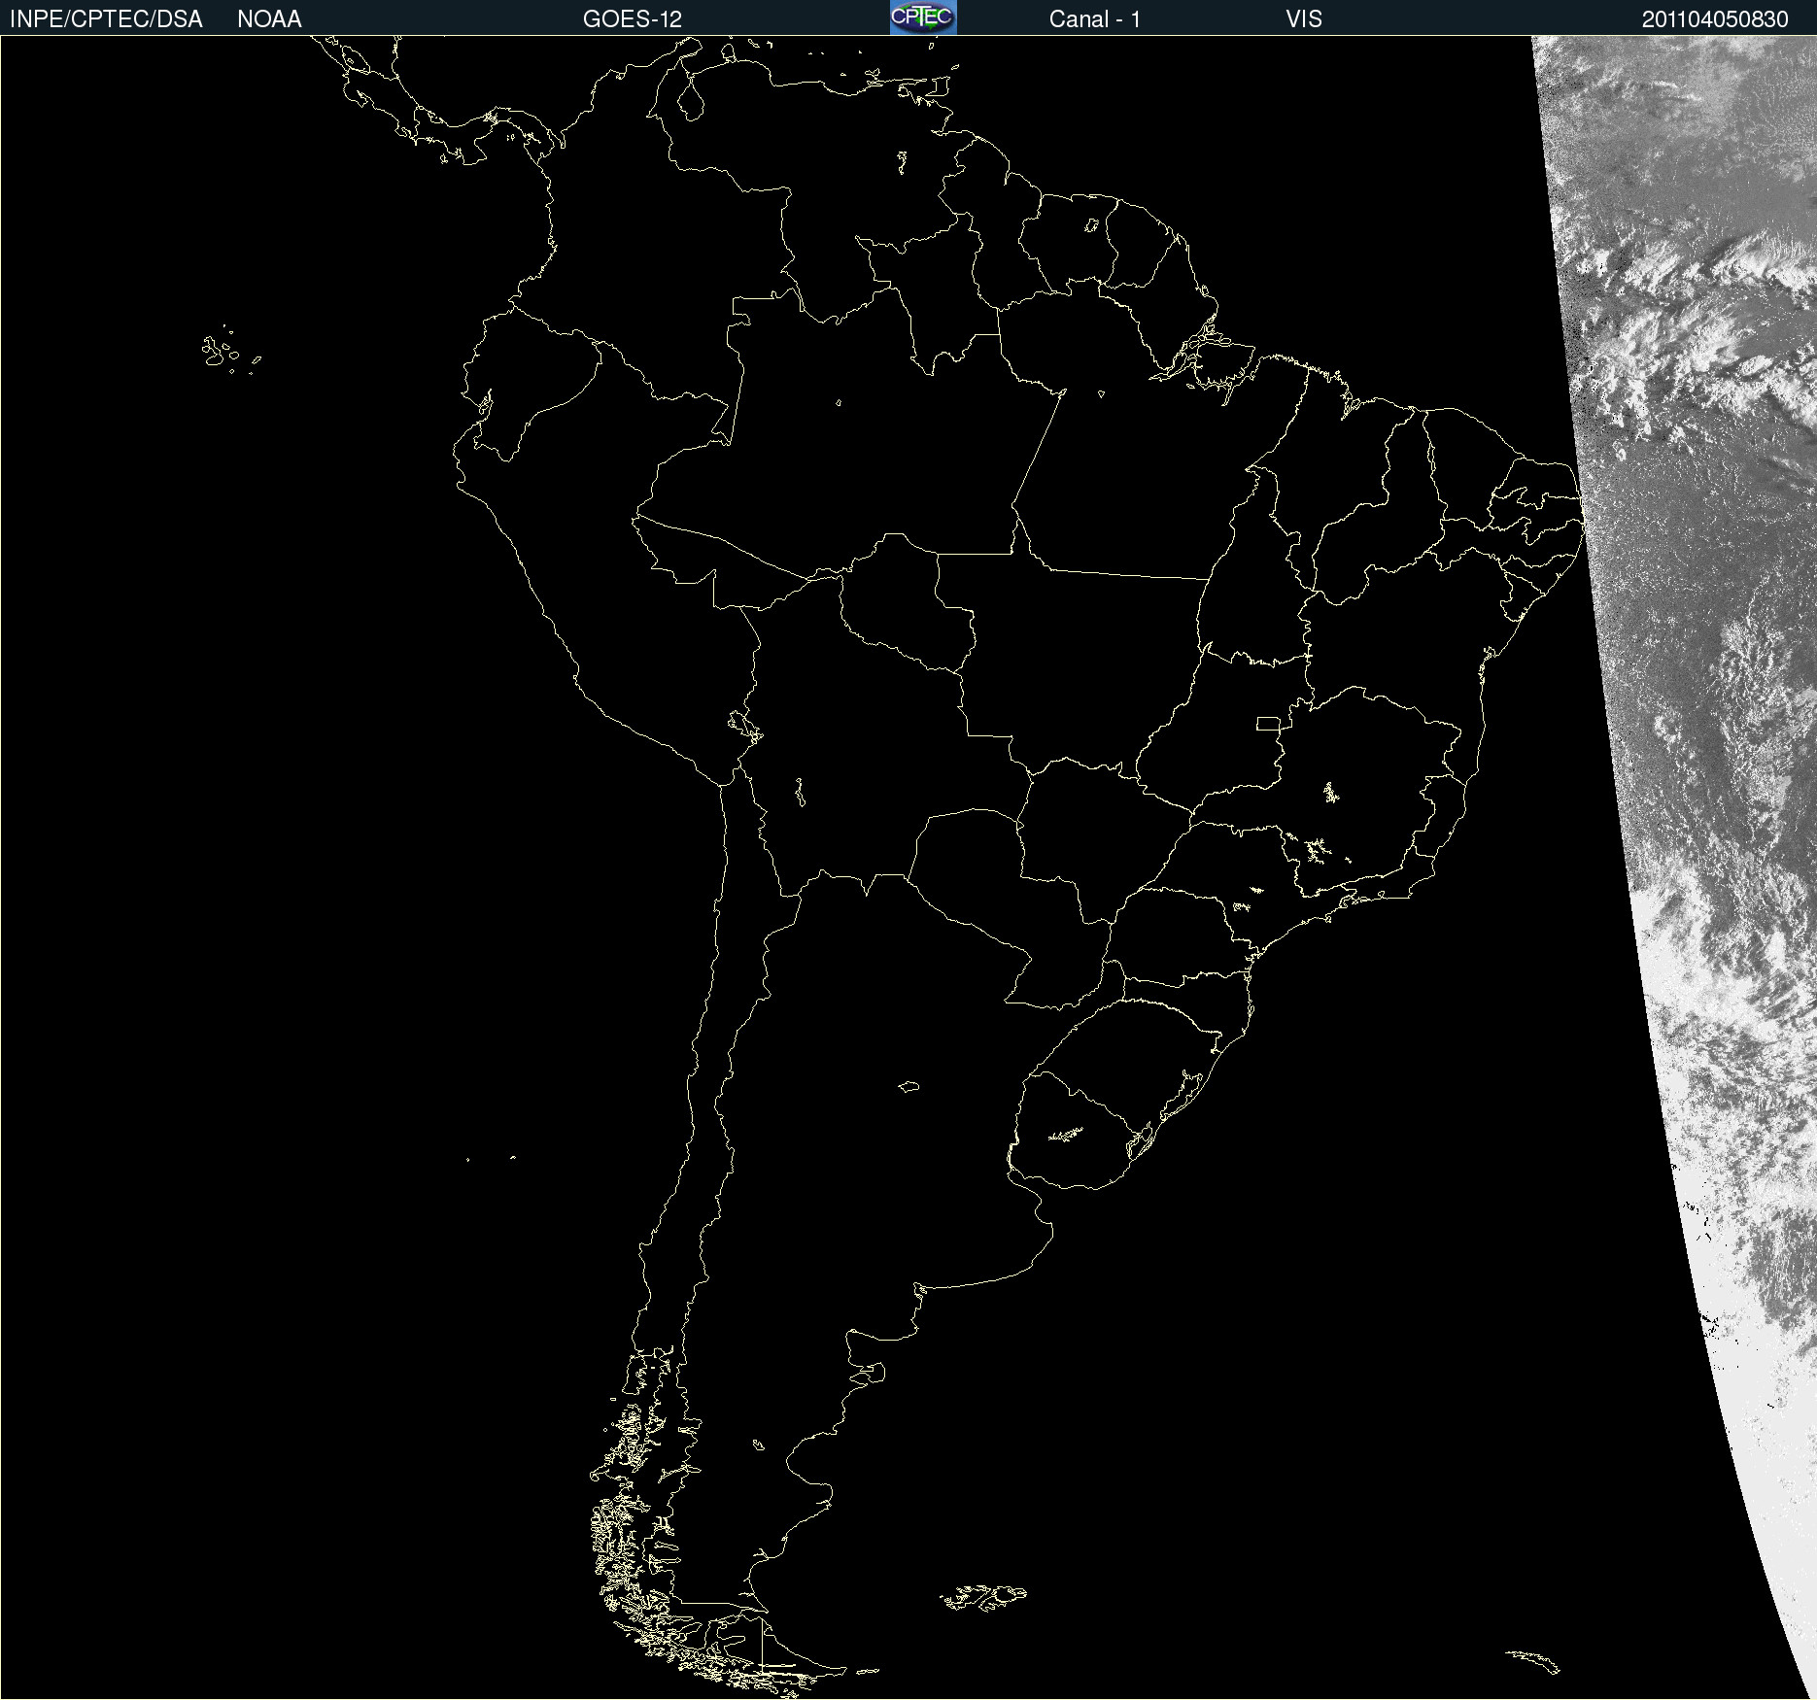Click the timestamp 201104050830
Viewport: 1817px width, 1700px height.
[1715, 19]
